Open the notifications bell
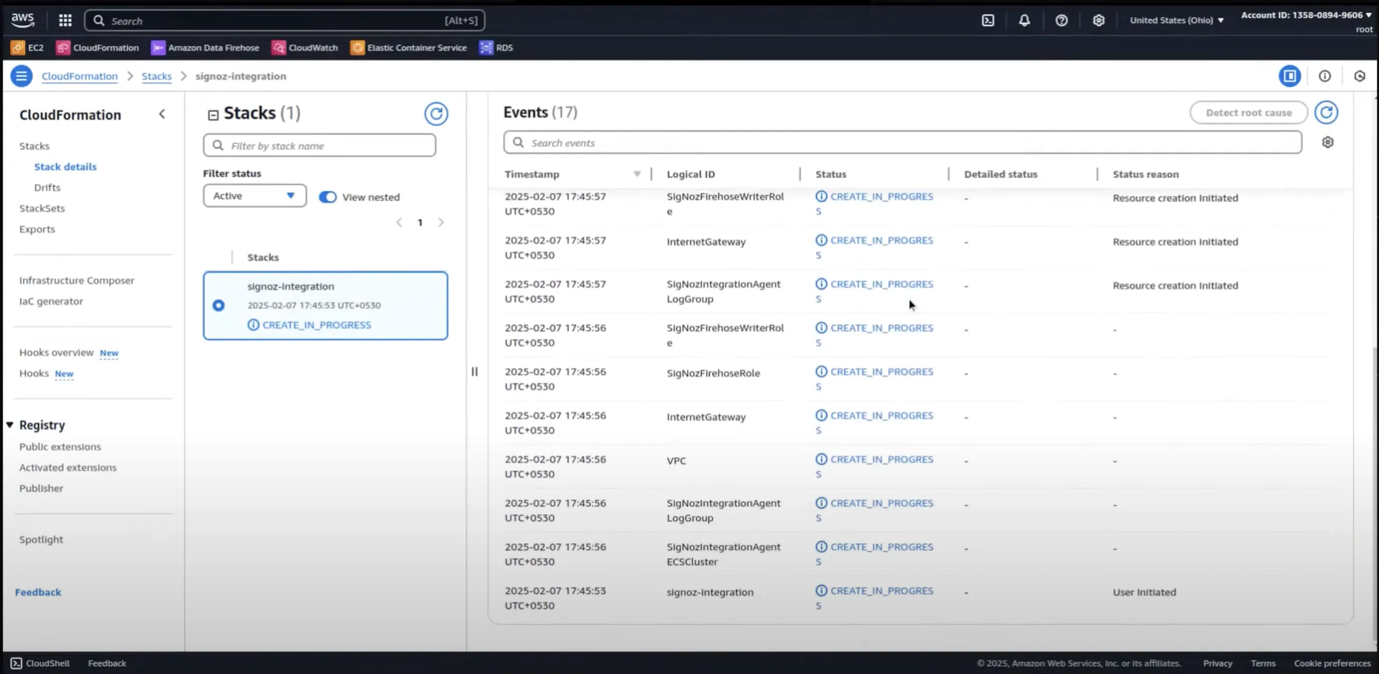Image resolution: width=1379 pixels, height=674 pixels. point(1024,20)
